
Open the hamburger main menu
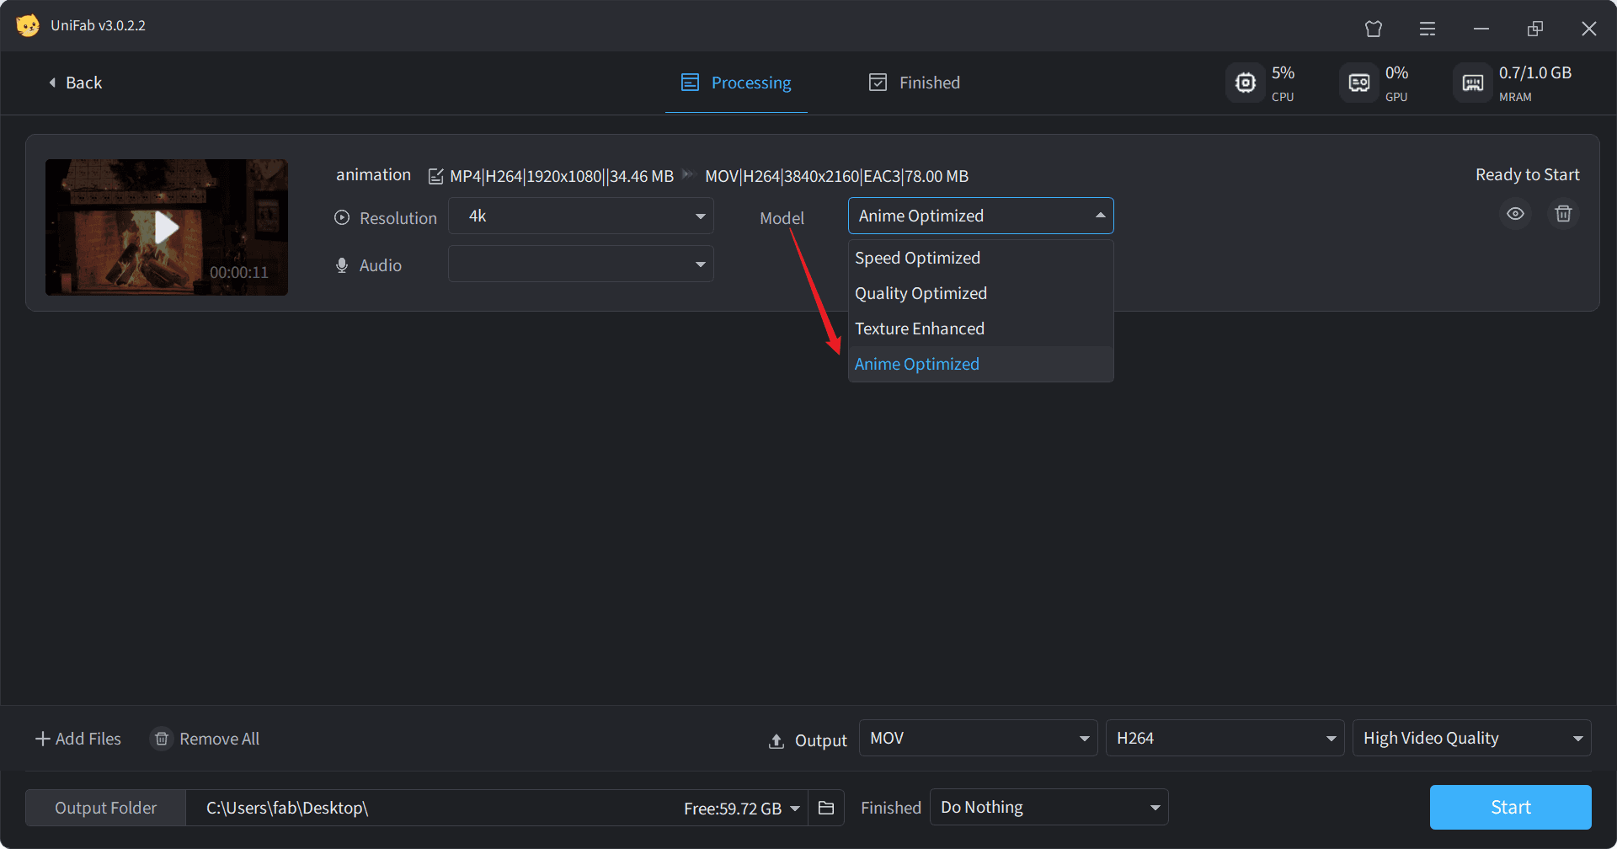pyautogui.click(x=1428, y=29)
